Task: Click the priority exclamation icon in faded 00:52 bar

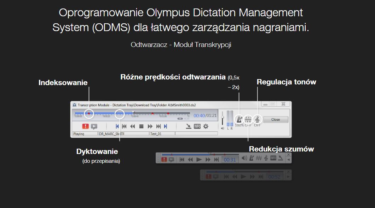Action: (208, 177)
